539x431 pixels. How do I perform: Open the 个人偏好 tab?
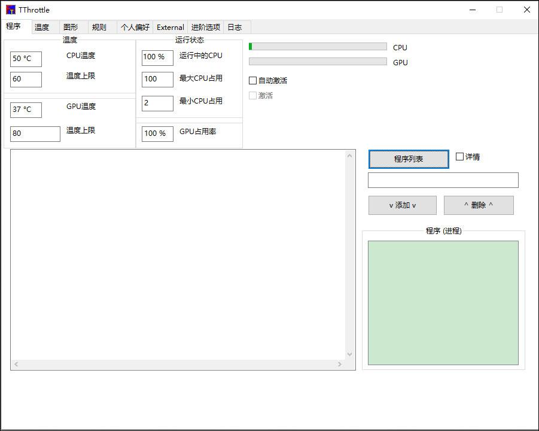[135, 27]
